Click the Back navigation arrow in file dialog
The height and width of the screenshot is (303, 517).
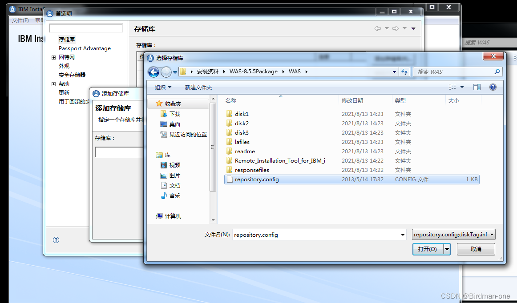click(153, 72)
